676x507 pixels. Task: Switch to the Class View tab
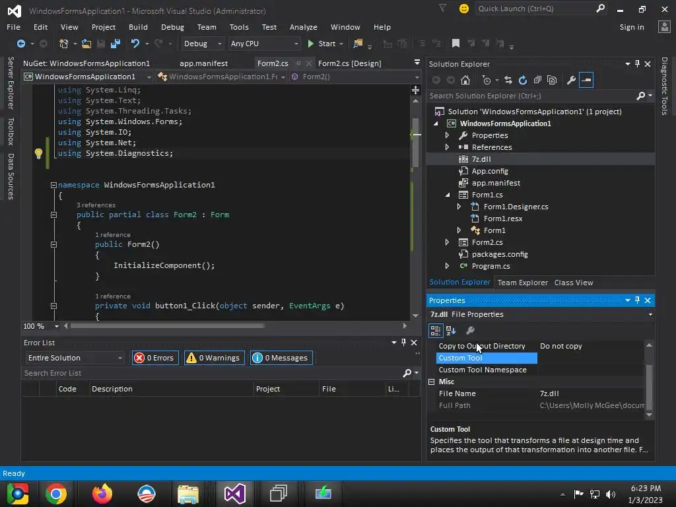[574, 283]
